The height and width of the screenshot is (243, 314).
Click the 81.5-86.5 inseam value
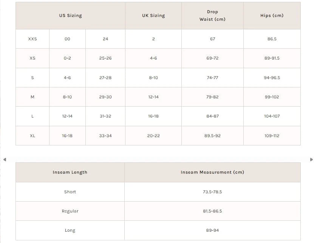[x=212, y=211]
